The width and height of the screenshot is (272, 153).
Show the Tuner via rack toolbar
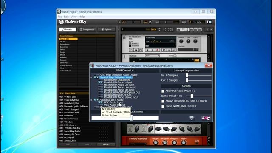(183, 30)
